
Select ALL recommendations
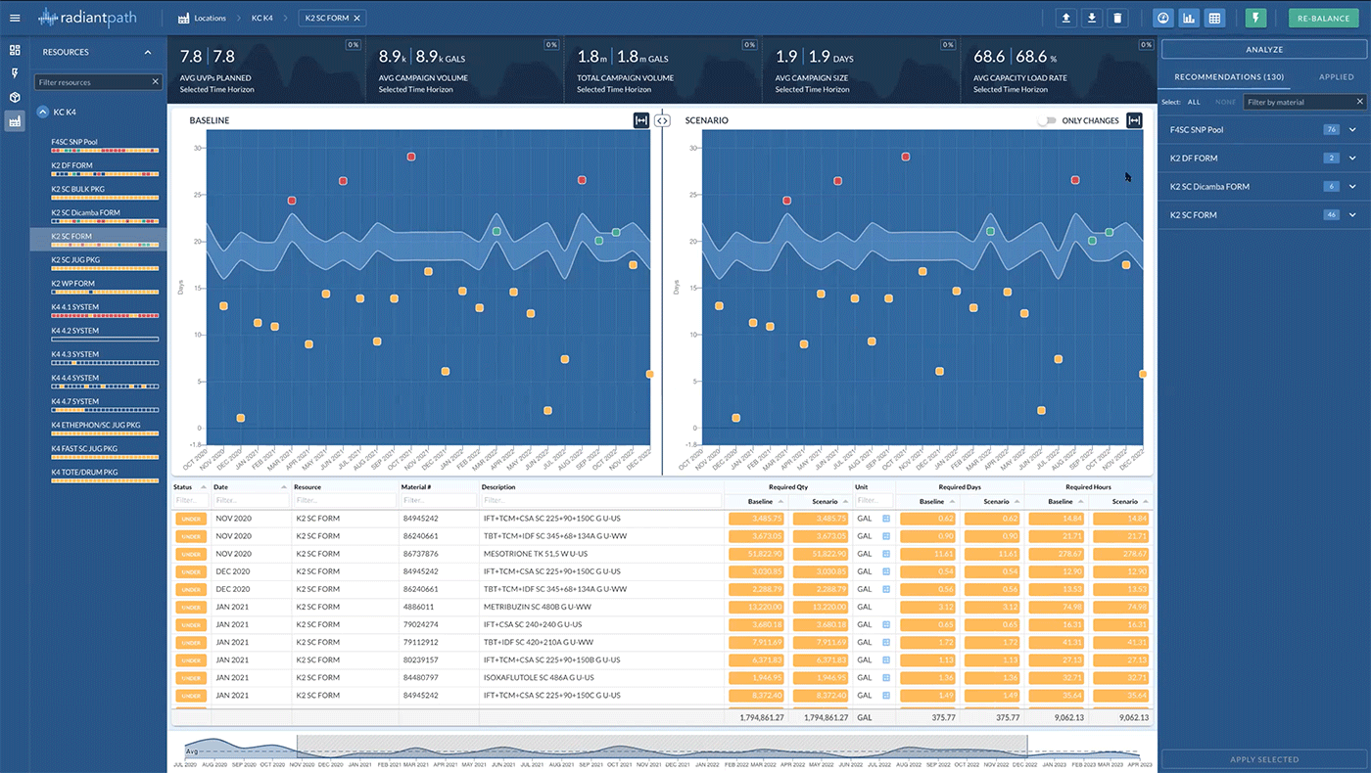coord(1194,102)
